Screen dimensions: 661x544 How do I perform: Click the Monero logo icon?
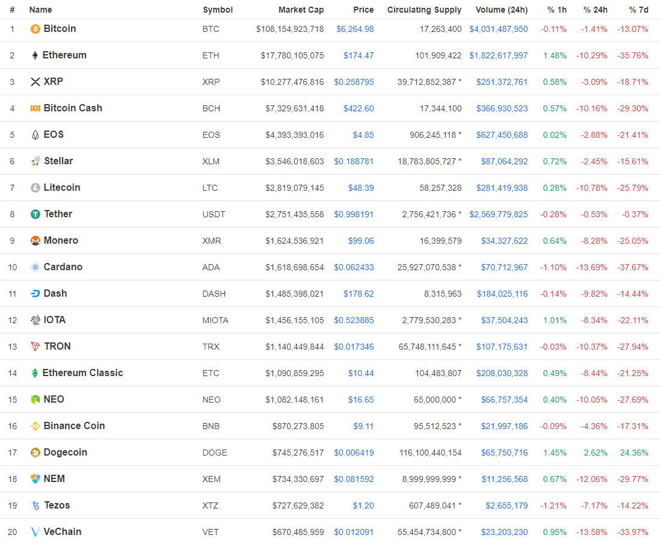click(x=35, y=241)
